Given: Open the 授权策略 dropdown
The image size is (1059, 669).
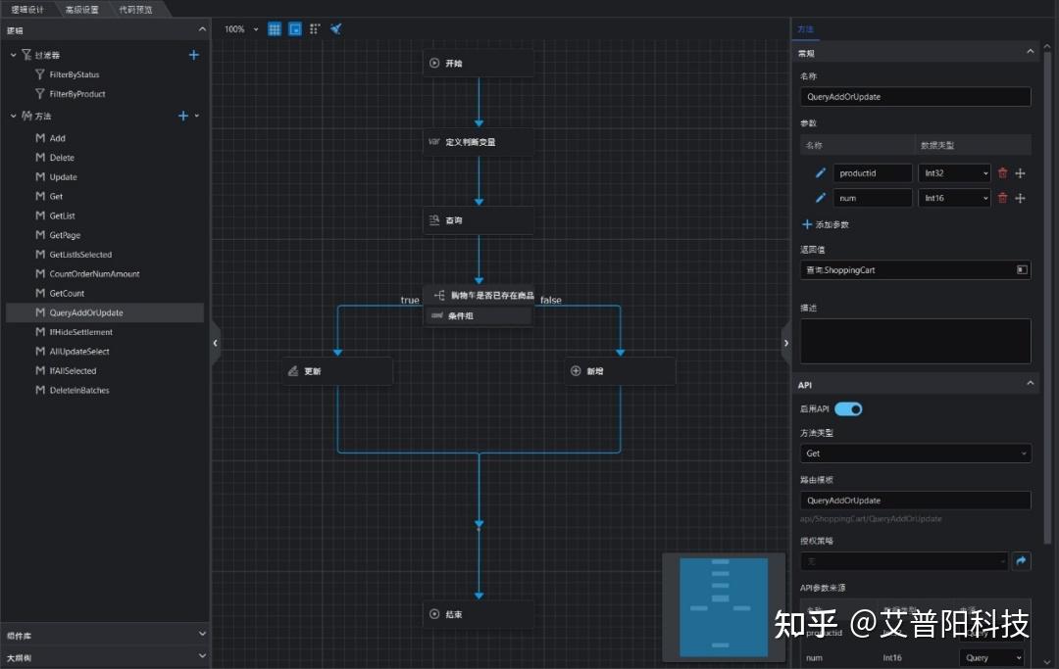Looking at the screenshot, I should coord(904,560).
